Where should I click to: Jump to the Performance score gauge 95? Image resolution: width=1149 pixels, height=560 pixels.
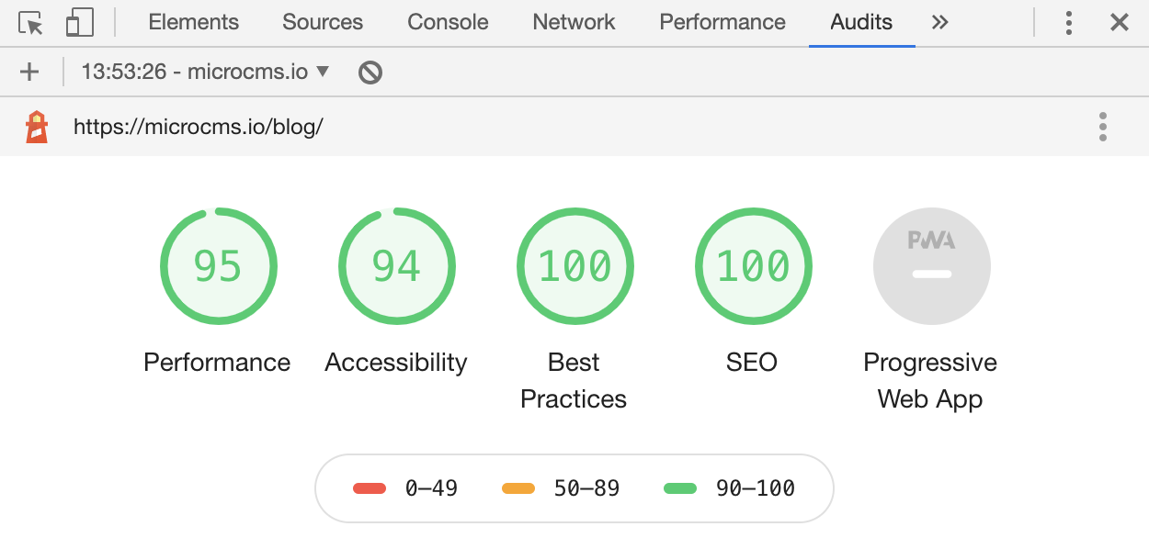pos(218,267)
